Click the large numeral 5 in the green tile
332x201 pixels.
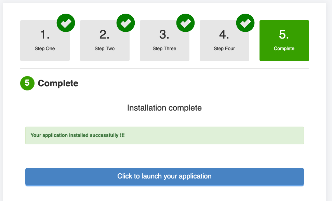pos(284,35)
